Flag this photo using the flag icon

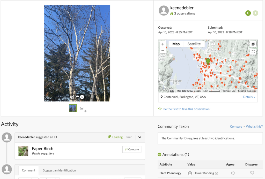77,97
